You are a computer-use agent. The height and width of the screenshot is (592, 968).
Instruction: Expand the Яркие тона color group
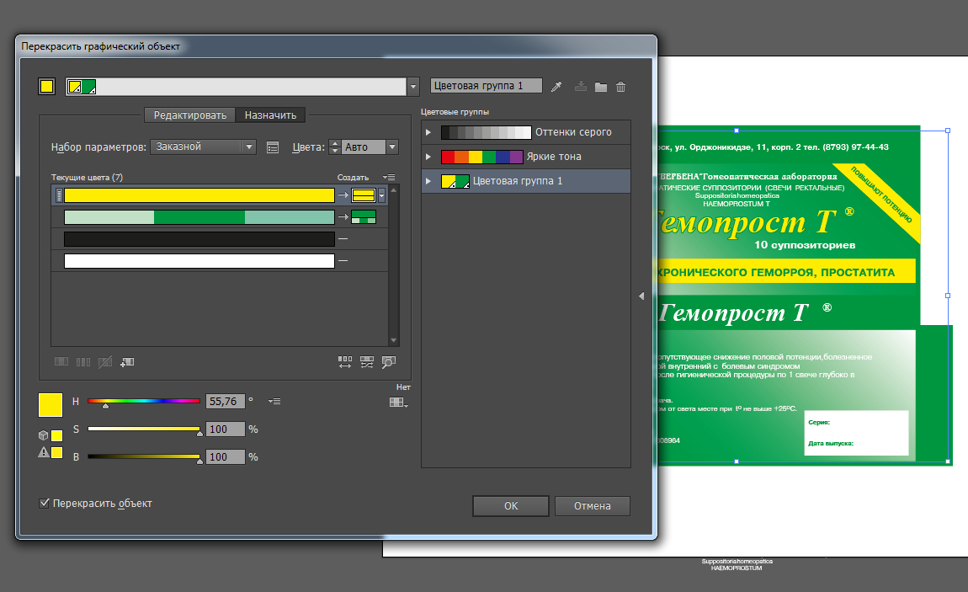[428, 157]
